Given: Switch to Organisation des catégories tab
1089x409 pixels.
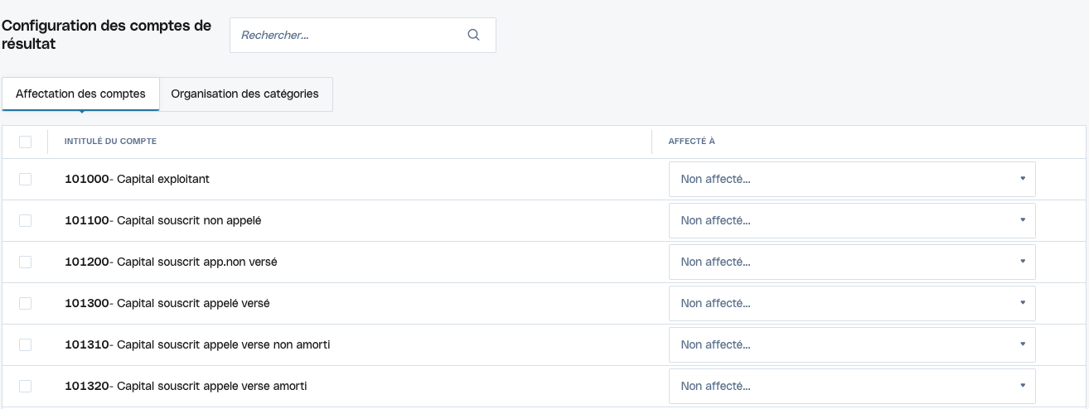Looking at the screenshot, I should pyautogui.click(x=244, y=94).
